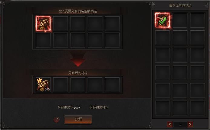Go to the previous backpack page arrow
Image resolution: width=210 pixels, height=130 pixels.
[170, 124]
